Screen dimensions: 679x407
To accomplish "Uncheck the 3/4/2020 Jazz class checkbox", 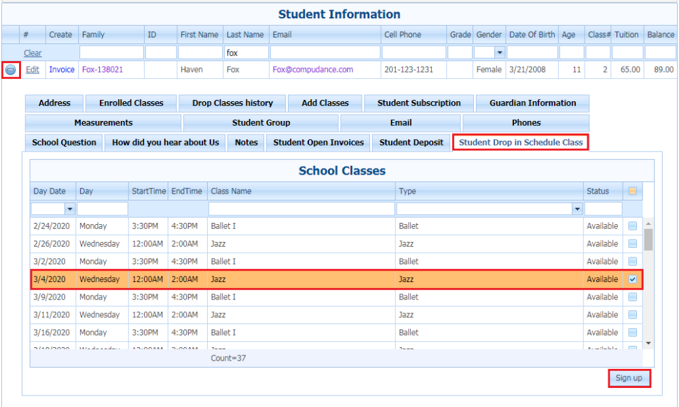I will click(632, 279).
